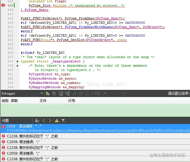Click the error icon on the selected C2059 issue

point(3,127)
